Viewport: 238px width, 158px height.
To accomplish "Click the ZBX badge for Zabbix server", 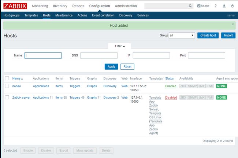I will pos(183,98).
